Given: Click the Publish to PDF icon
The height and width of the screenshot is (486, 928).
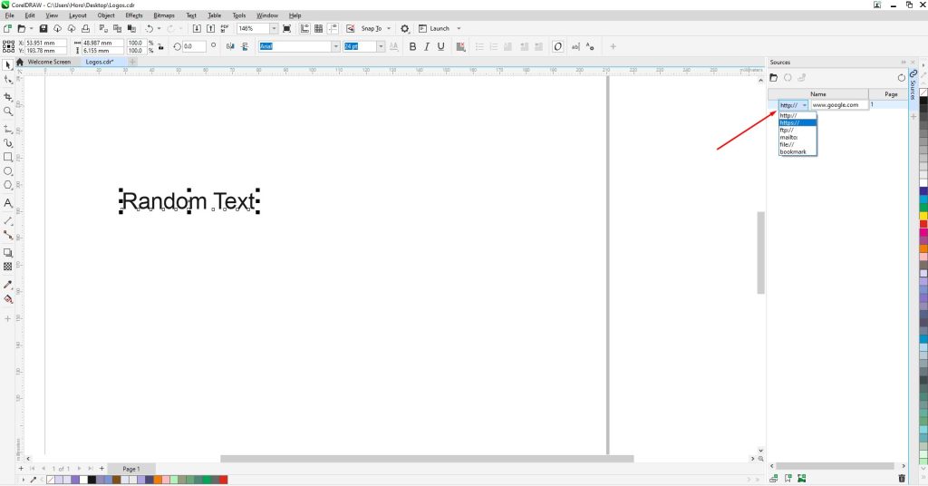Looking at the screenshot, I should pyautogui.click(x=225, y=28).
